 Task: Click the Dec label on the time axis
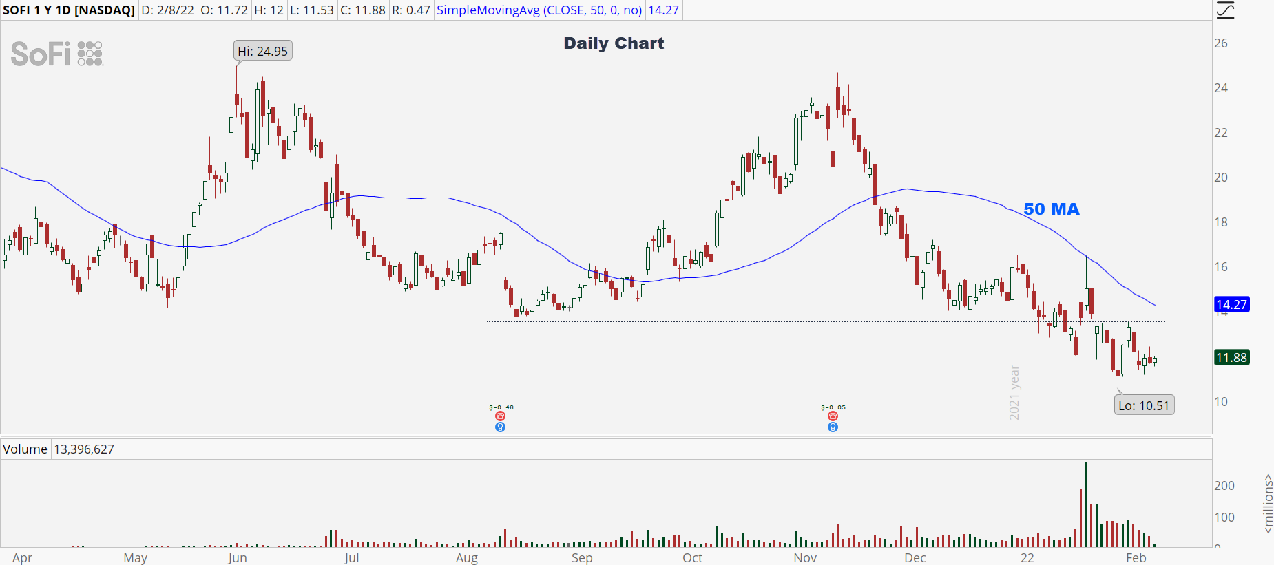coord(915,558)
